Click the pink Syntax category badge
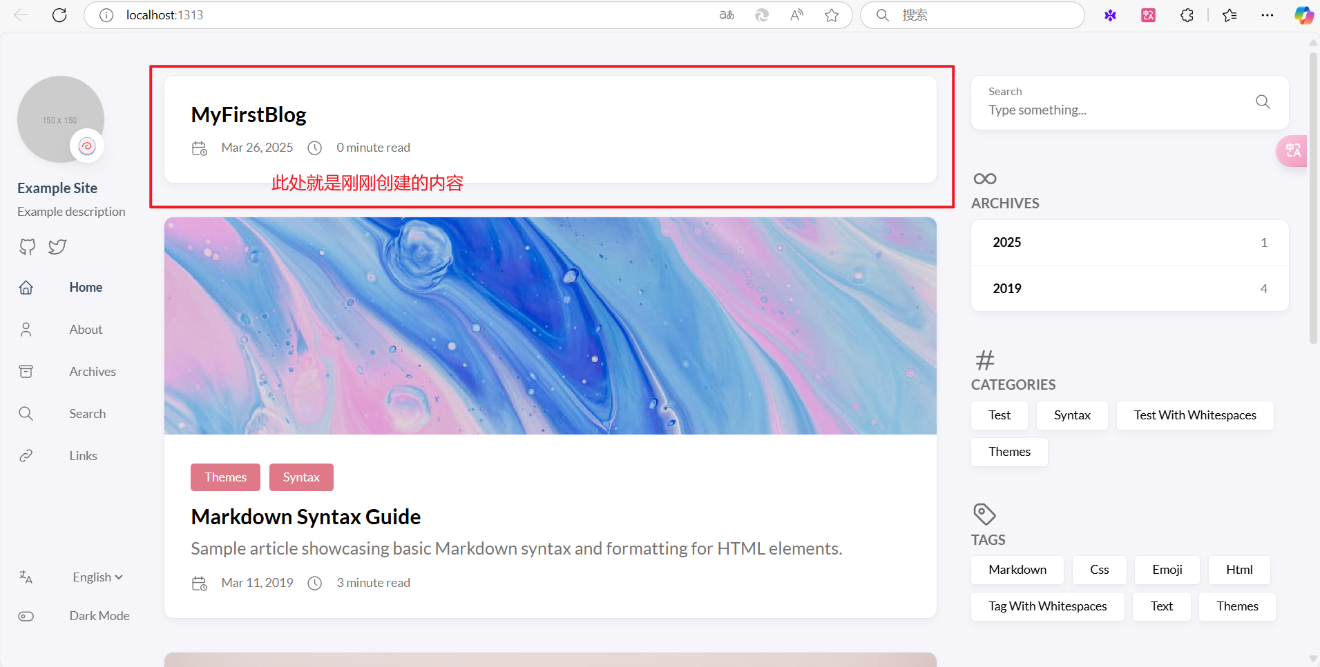Image resolution: width=1320 pixels, height=667 pixels. (x=301, y=477)
